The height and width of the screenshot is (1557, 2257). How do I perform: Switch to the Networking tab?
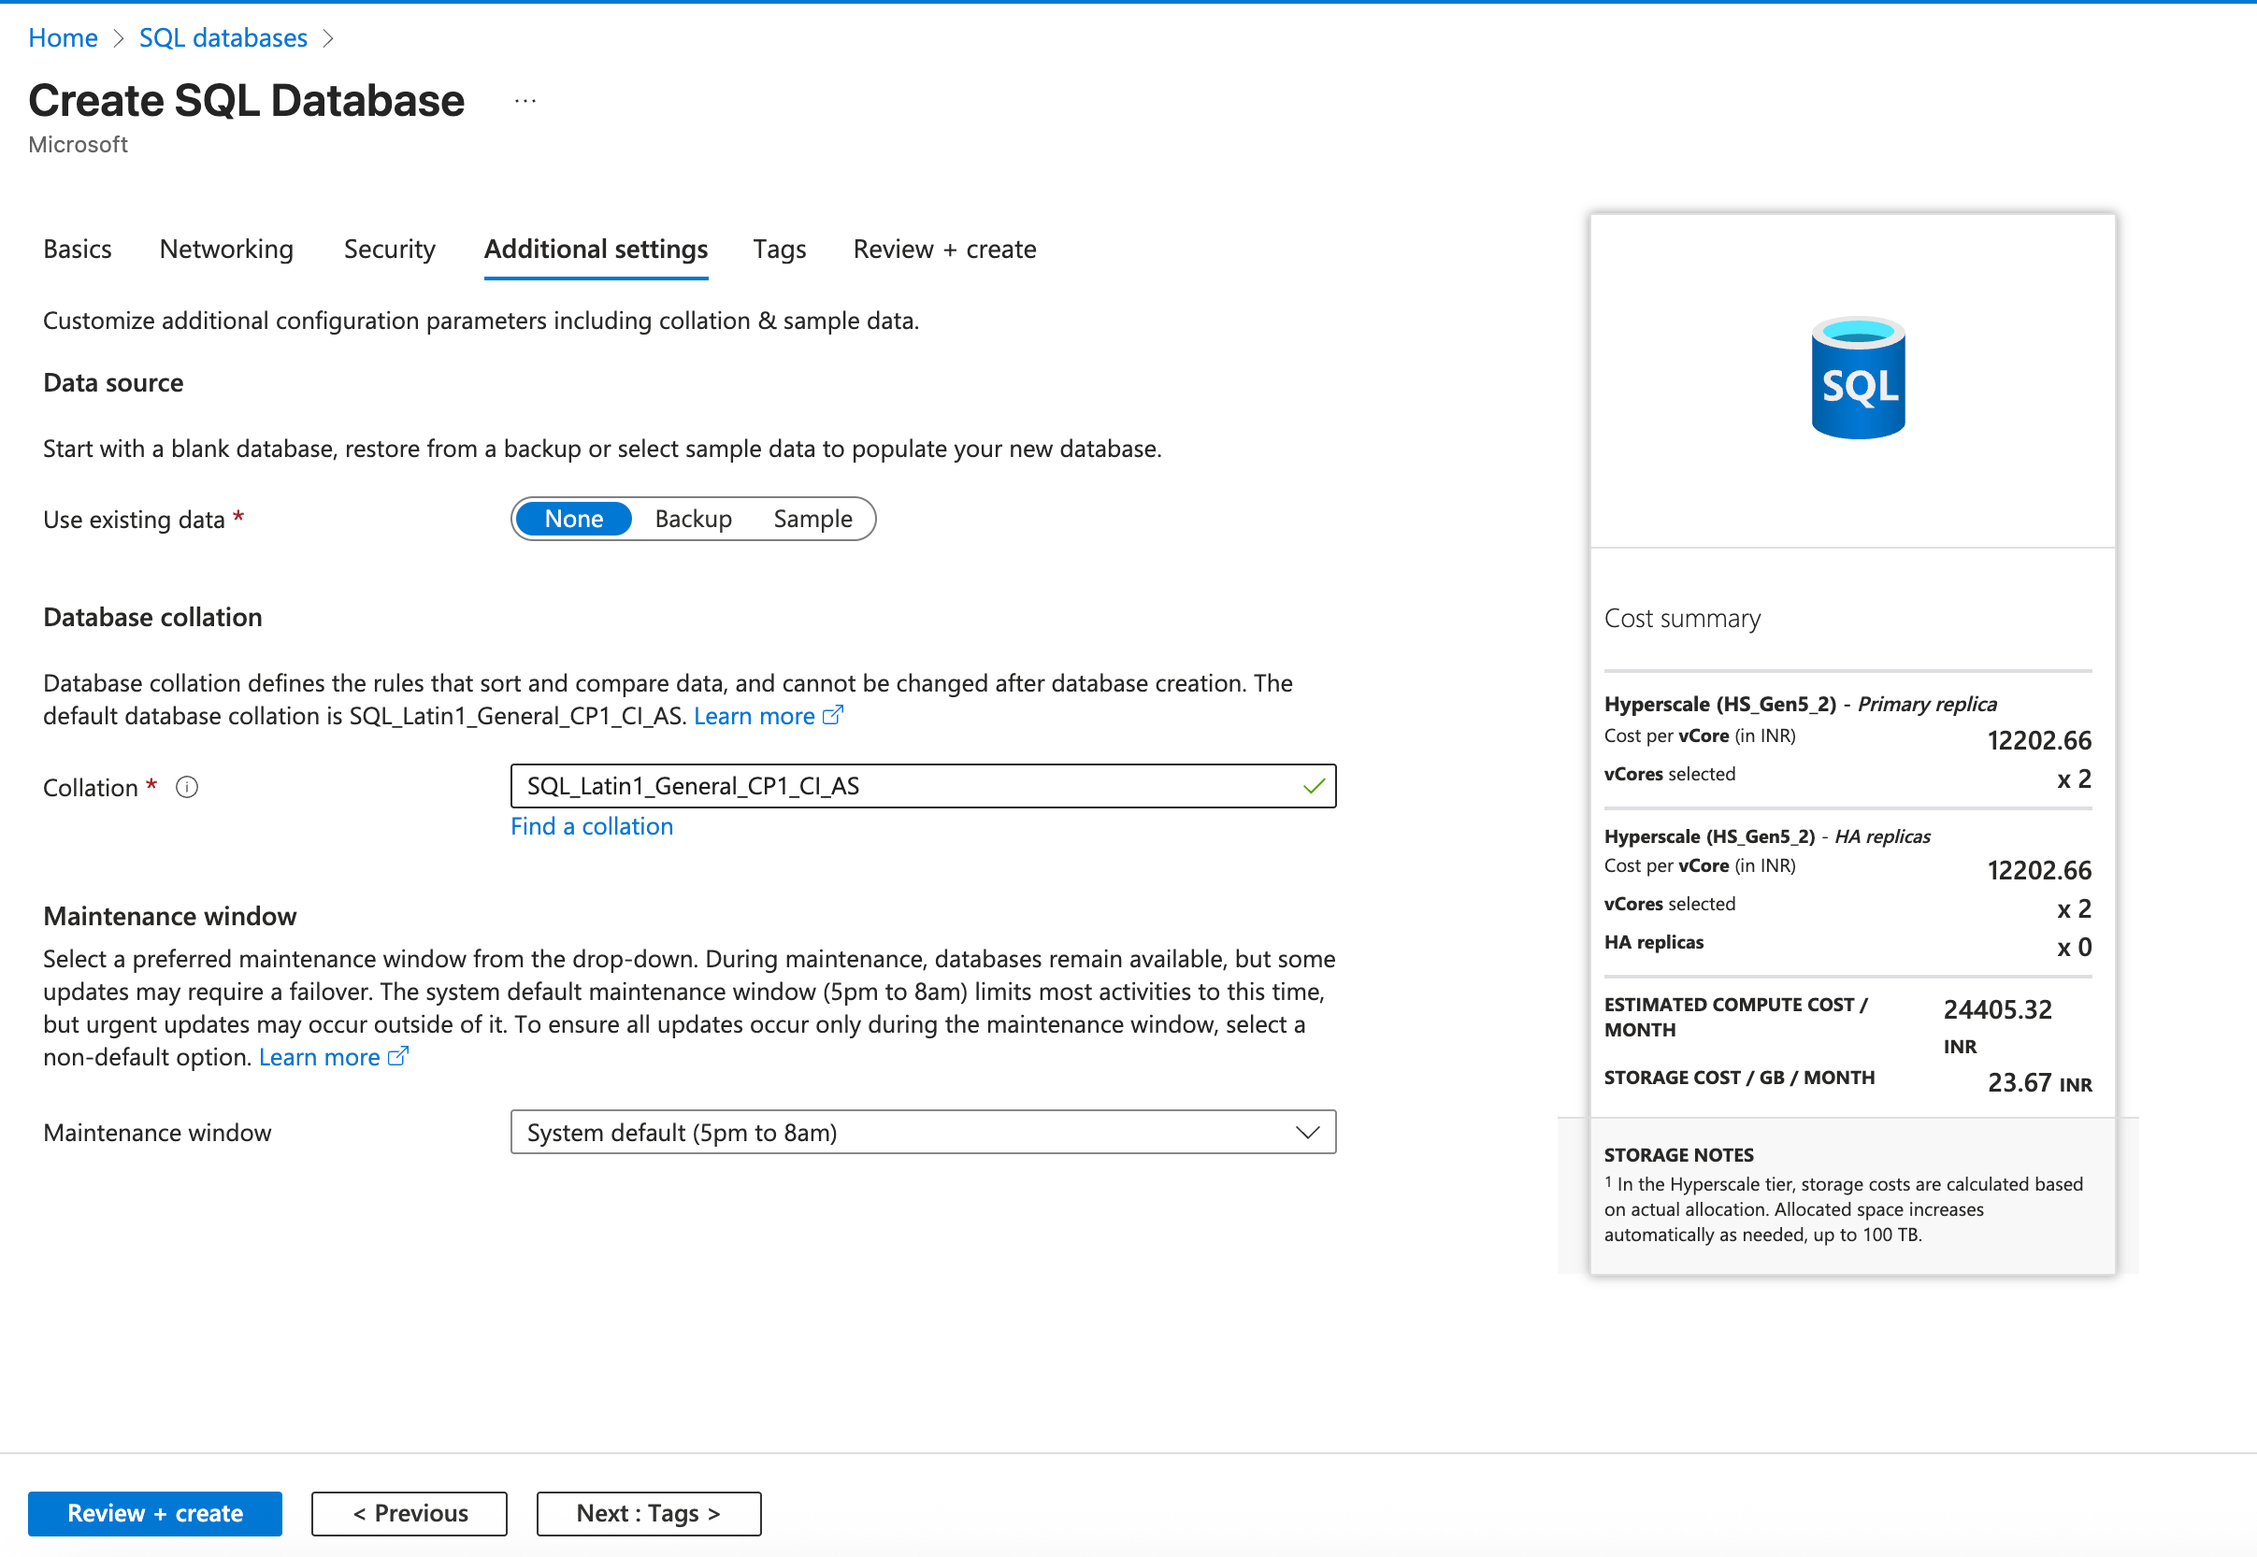click(x=225, y=249)
